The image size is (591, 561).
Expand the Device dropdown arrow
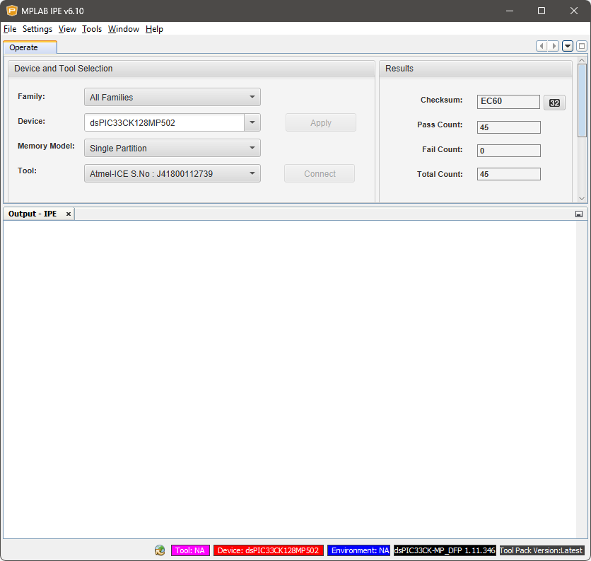coord(252,122)
